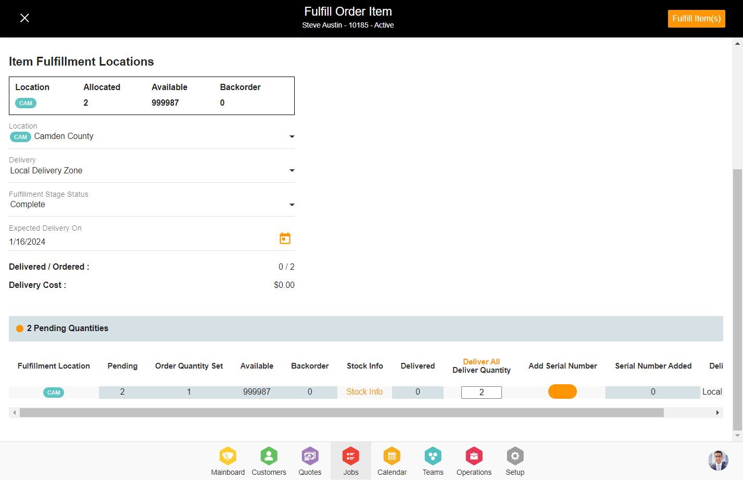
Task: Open the Stock Info link
Action: tap(364, 391)
